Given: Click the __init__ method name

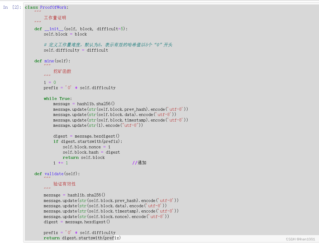Looking at the screenshot, I should pos(54,29).
